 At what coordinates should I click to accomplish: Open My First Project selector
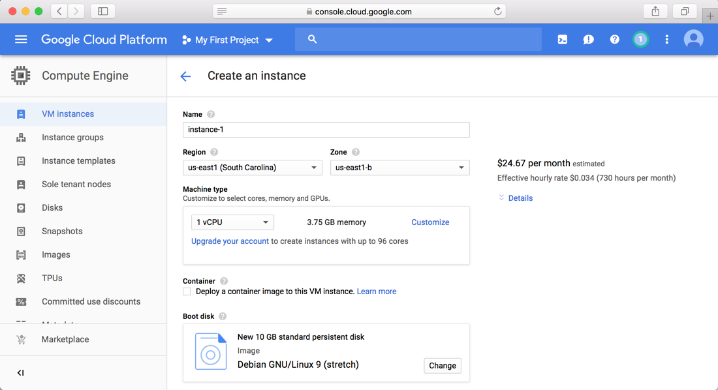227,40
